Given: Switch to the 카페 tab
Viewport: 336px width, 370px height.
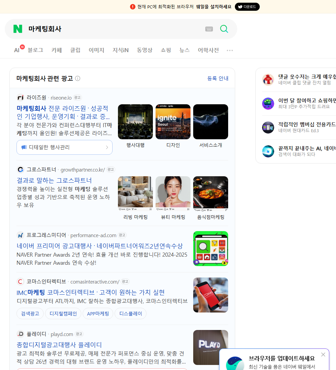Looking at the screenshot, I should tap(56, 50).
